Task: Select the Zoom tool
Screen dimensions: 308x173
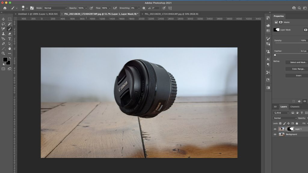Action: coord(3,53)
